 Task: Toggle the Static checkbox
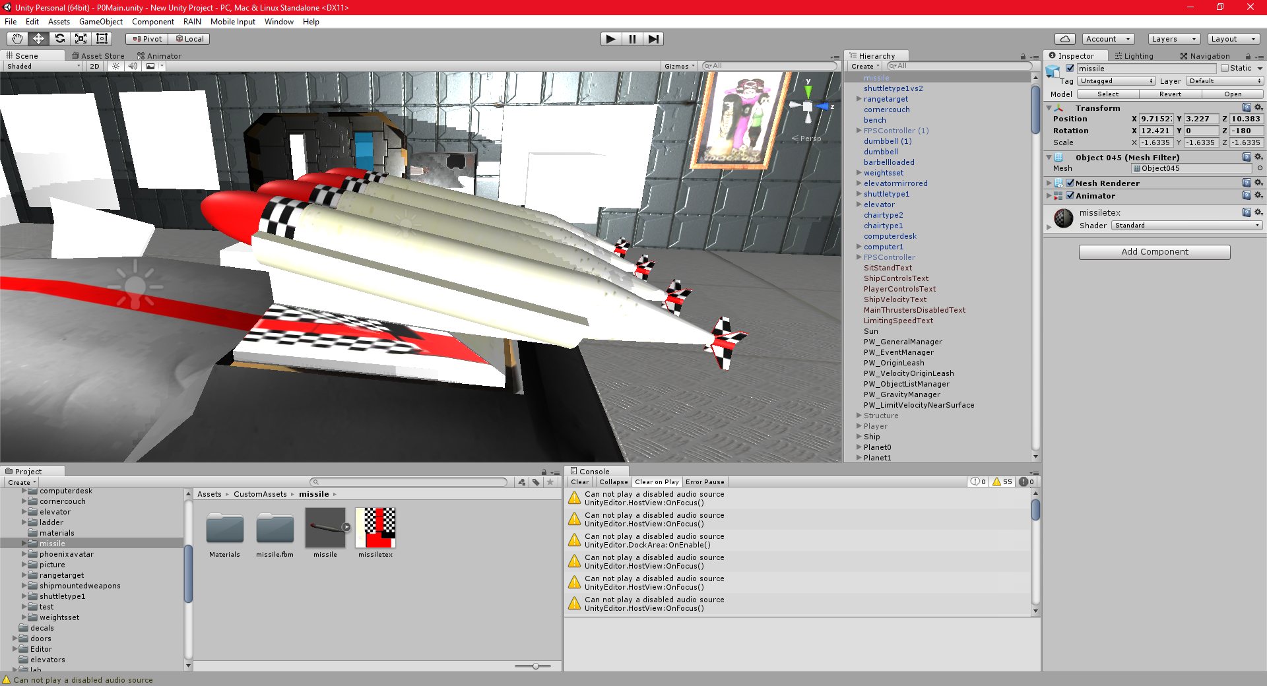coord(1225,68)
